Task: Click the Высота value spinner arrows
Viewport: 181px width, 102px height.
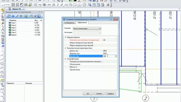Action: (x=116, y=56)
